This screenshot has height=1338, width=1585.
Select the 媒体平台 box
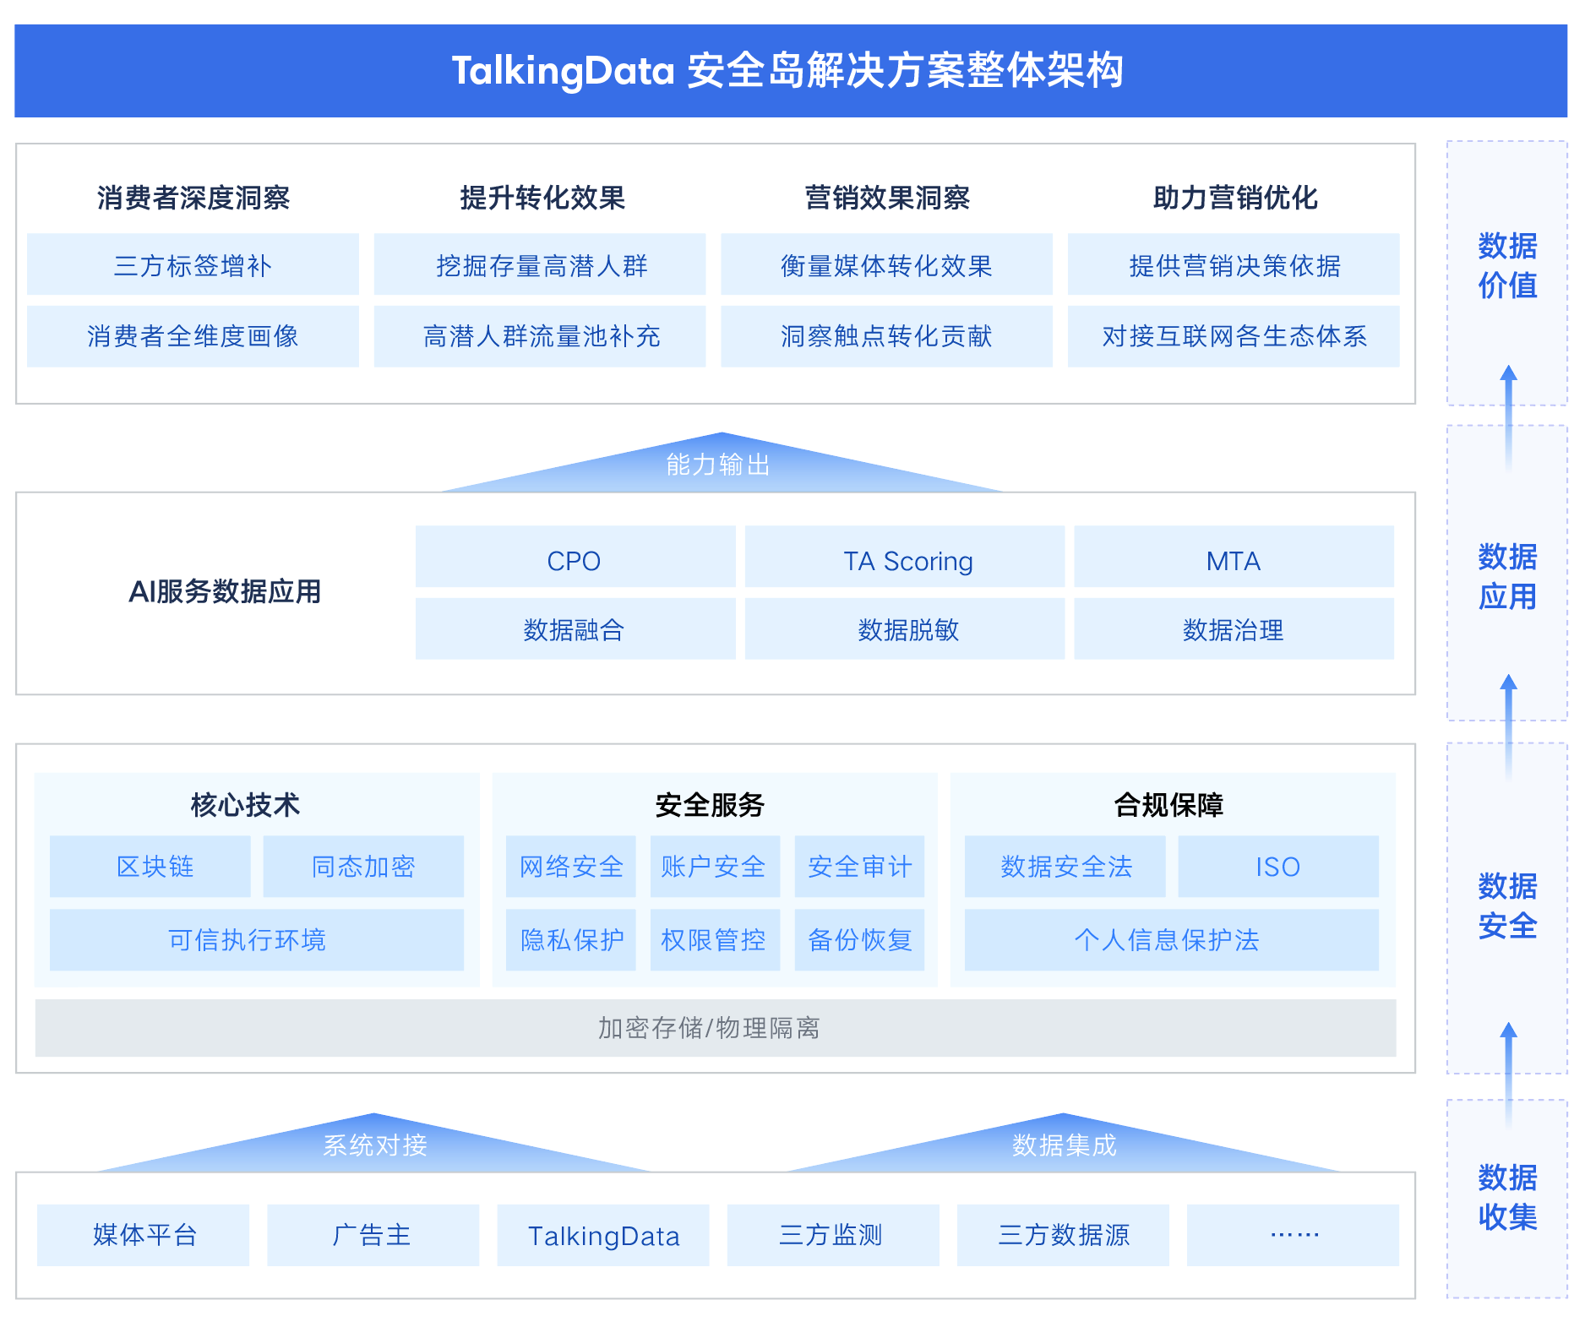(144, 1235)
